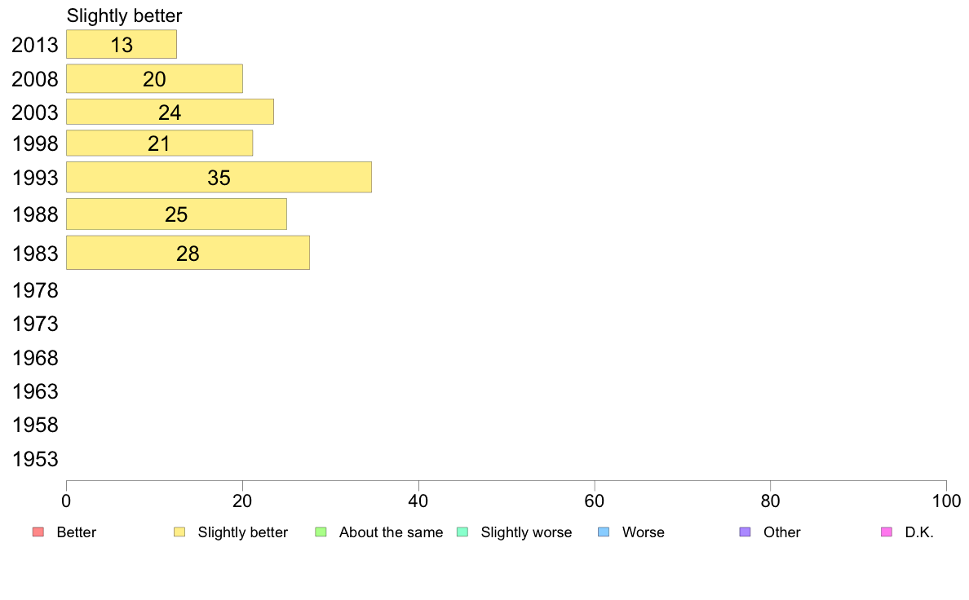
Task: Click the 100 tick label on x-axis
Action: tap(946, 501)
